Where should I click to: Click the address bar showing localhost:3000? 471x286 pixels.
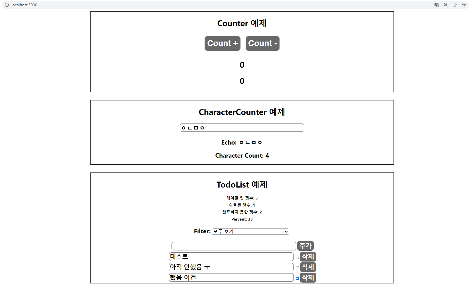(24, 5)
